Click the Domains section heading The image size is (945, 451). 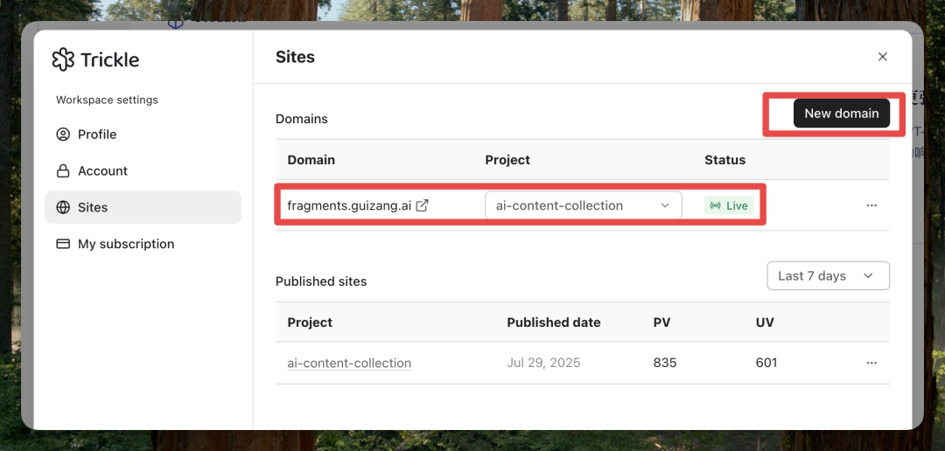coord(301,119)
